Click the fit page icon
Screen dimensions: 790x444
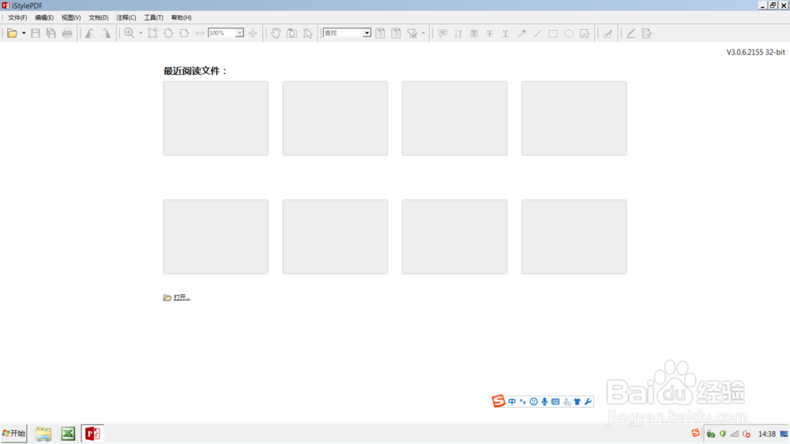click(x=168, y=33)
